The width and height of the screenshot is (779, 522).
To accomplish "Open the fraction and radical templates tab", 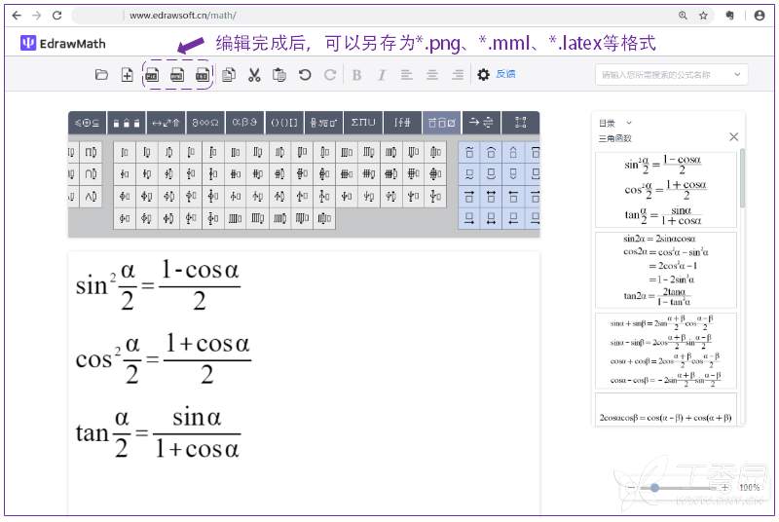I will coord(323,123).
